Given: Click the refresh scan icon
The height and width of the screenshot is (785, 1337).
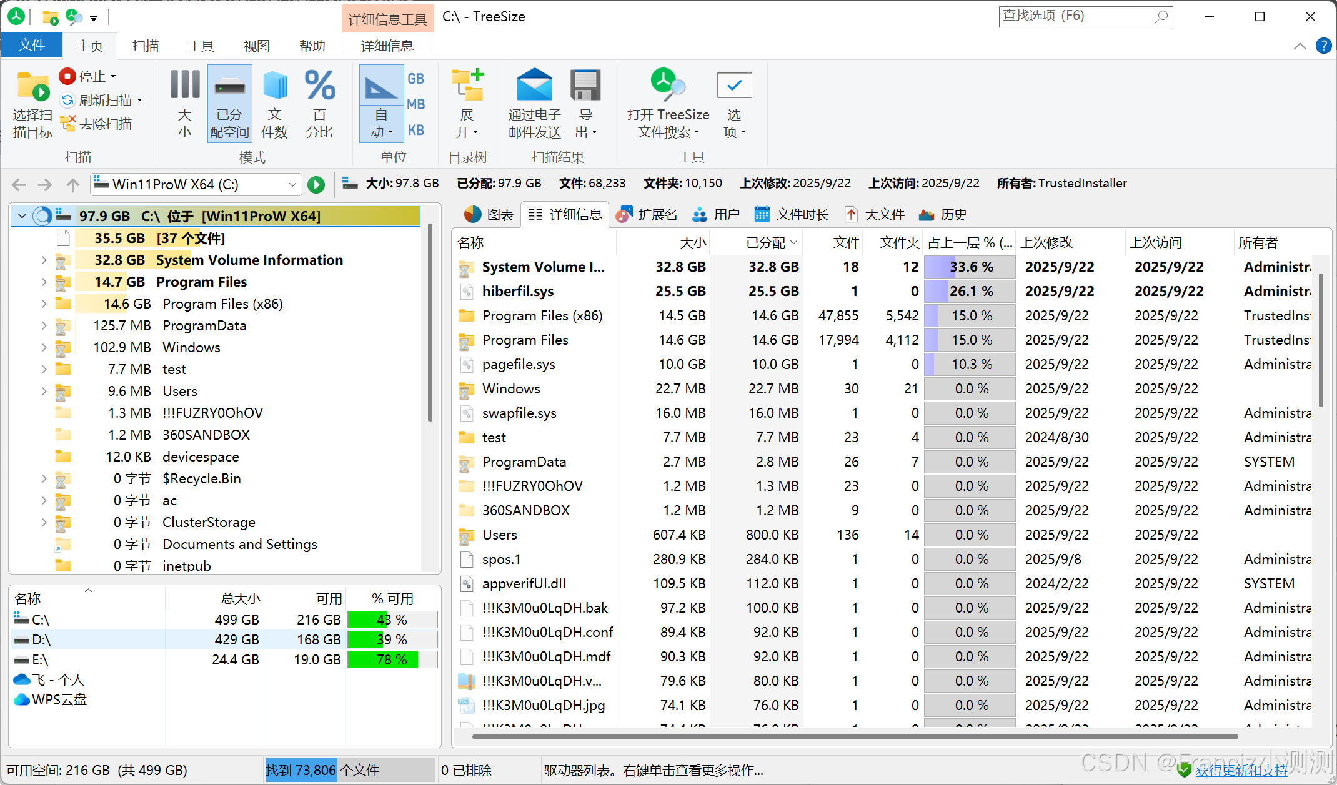Looking at the screenshot, I should (67, 100).
